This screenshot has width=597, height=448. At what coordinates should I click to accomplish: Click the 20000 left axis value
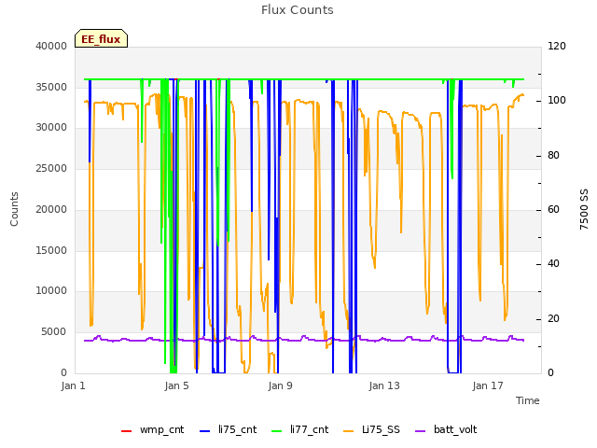pyautogui.click(x=51, y=209)
